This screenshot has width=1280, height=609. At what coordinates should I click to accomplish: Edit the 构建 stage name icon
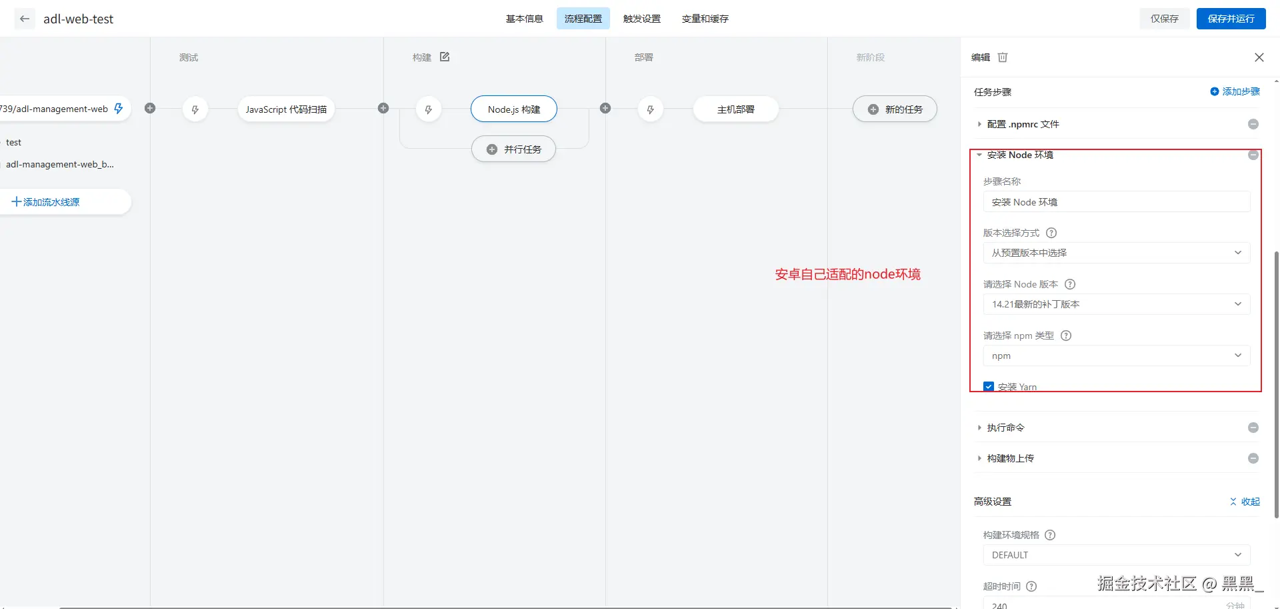pyautogui.click(x=445, y=57)
